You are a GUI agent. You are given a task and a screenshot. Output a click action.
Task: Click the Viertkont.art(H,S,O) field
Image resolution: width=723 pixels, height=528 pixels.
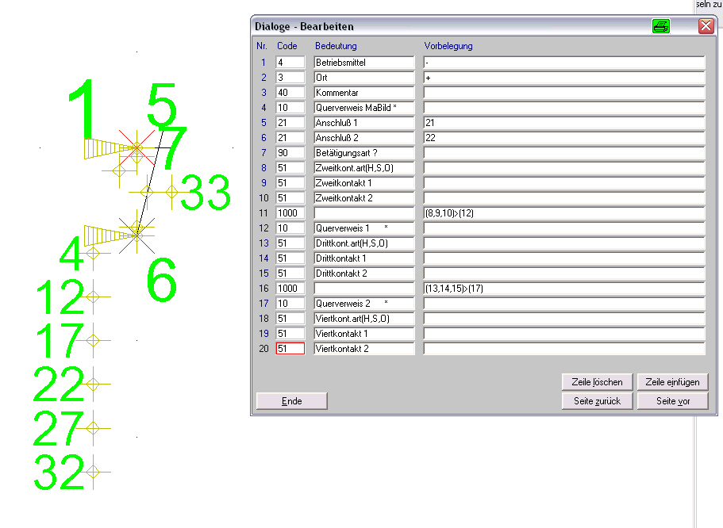coord(364,319)
